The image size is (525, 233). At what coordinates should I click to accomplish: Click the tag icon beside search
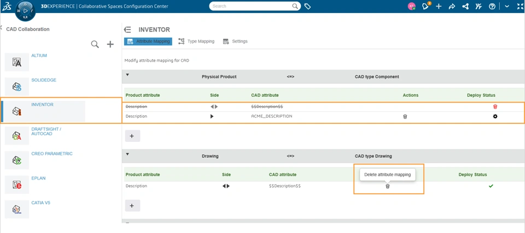click(x=308, y=6)
